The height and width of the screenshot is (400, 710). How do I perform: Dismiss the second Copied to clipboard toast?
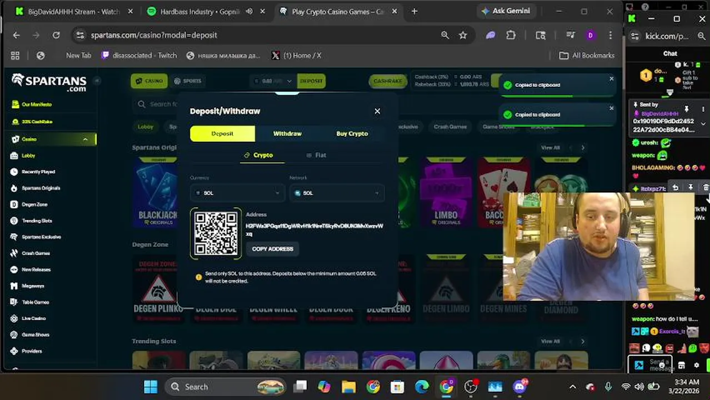tap(611, 108)
